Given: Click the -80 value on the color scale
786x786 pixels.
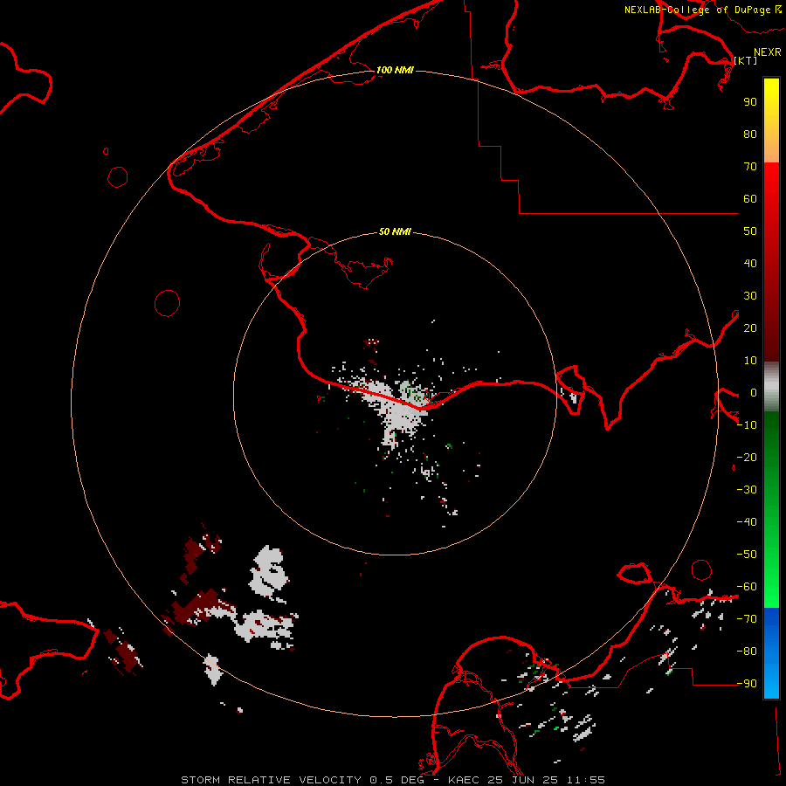Looking at the screenshot, I should pos(747,652).
